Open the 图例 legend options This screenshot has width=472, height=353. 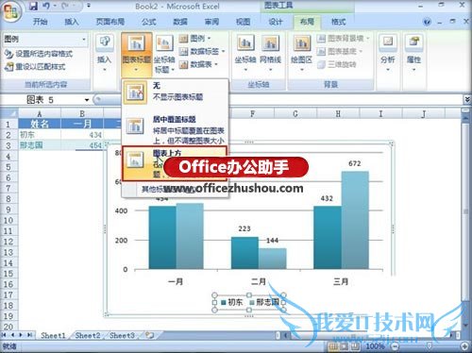(x=194, y=39)
